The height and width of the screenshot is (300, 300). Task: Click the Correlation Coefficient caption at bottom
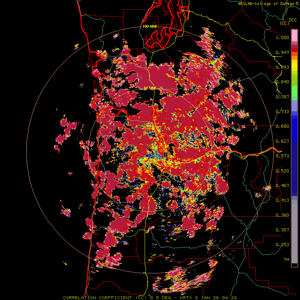[150, 298]
